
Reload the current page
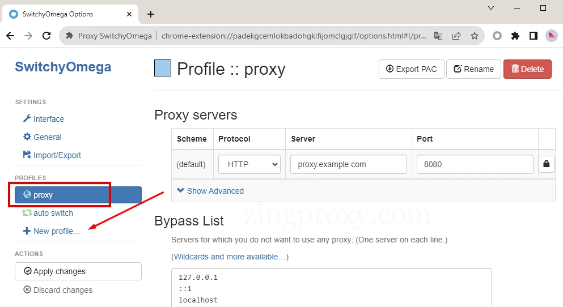click(x=46, y=36)
